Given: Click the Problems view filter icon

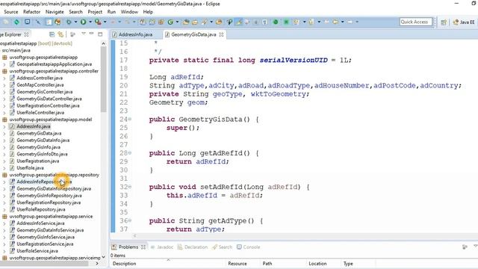Looking at the screenshot, I should coord(465,247).
